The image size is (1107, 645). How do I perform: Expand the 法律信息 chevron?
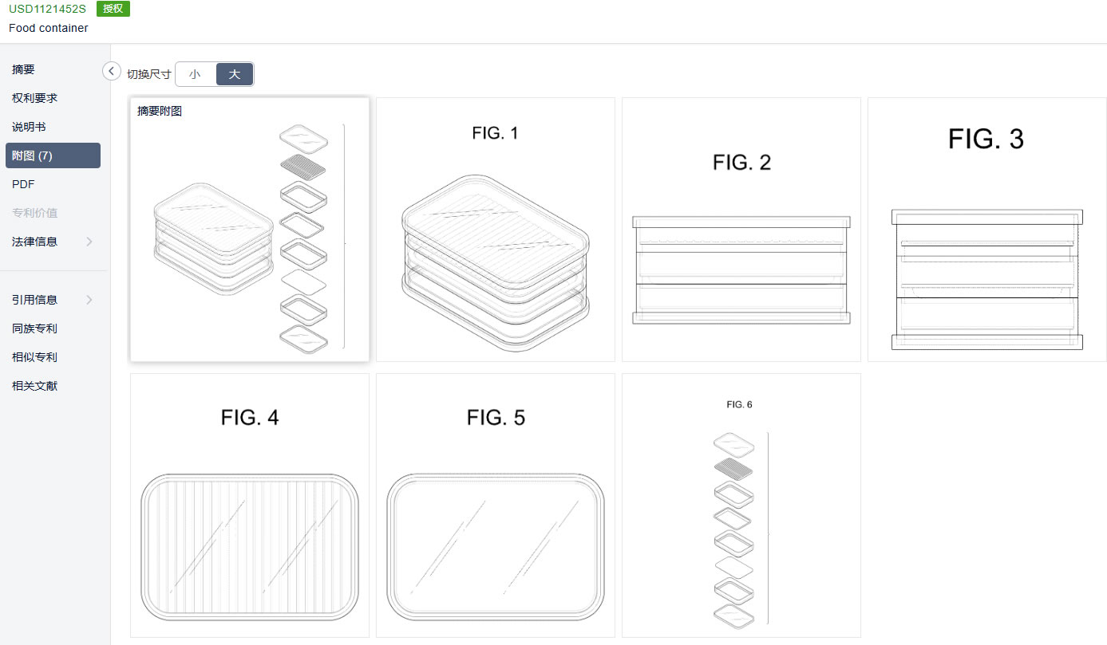[x=89, y=242]
